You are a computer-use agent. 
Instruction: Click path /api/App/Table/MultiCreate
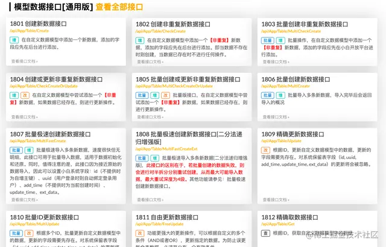pyautogui.click(x=285, y=86)
